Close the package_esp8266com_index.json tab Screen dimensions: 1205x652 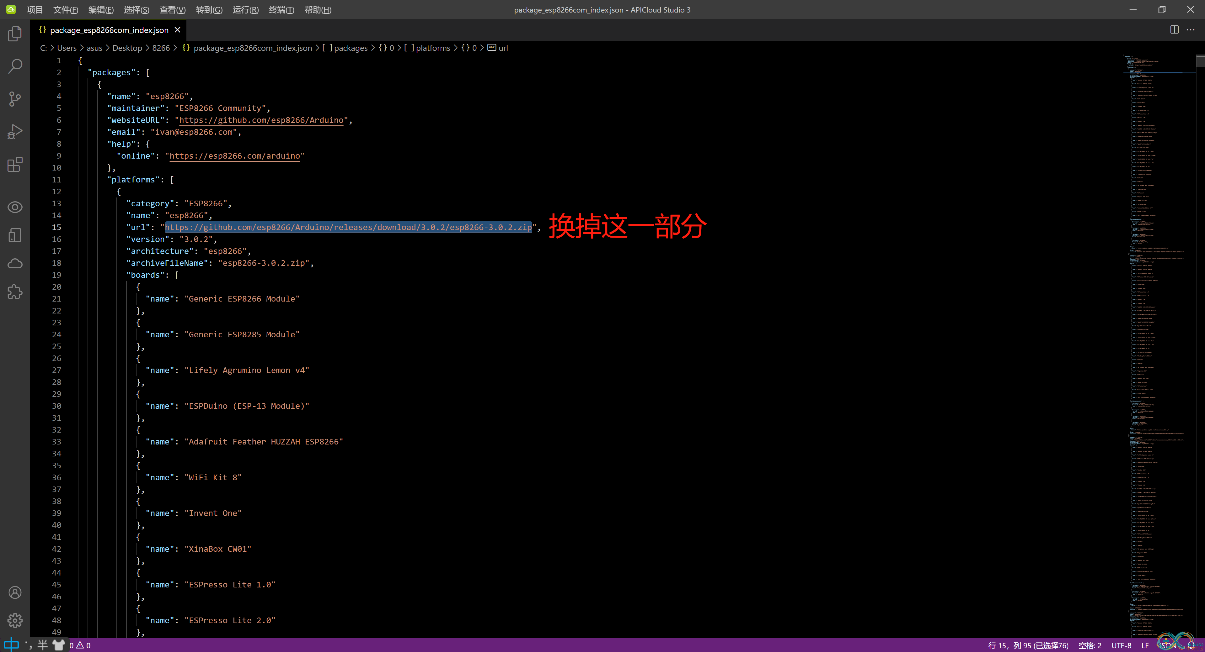pyautogui.click(x=177, y=30)
